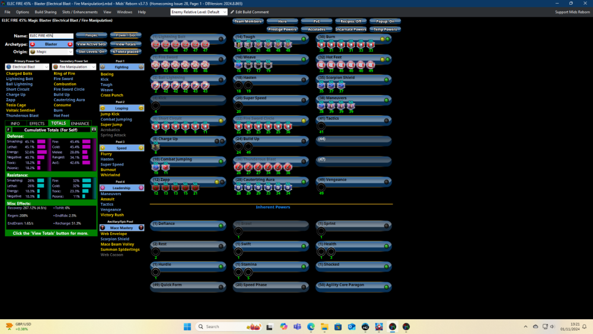This screenshot has width=593, height=334.
Task: Click the left red icon on Archetype box
Action: 33,44
